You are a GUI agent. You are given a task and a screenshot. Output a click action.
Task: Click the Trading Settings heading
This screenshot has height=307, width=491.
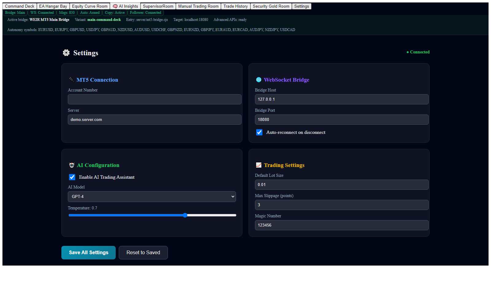point(284,165)
